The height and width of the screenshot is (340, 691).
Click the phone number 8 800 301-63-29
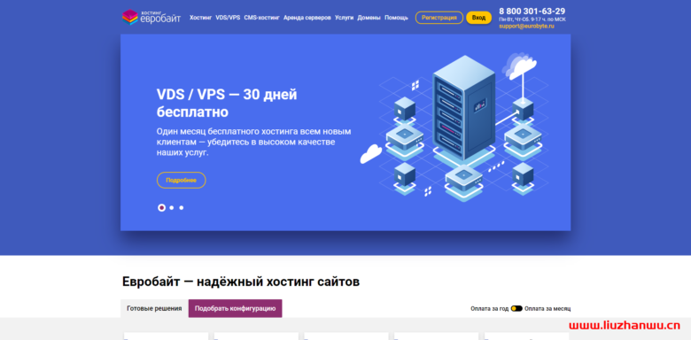click(532, 12)
